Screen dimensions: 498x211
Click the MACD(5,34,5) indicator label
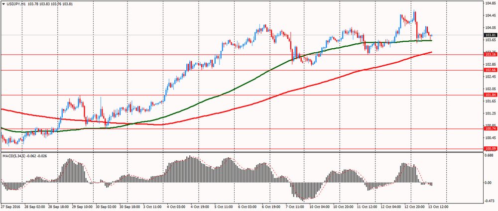point(13,156)
